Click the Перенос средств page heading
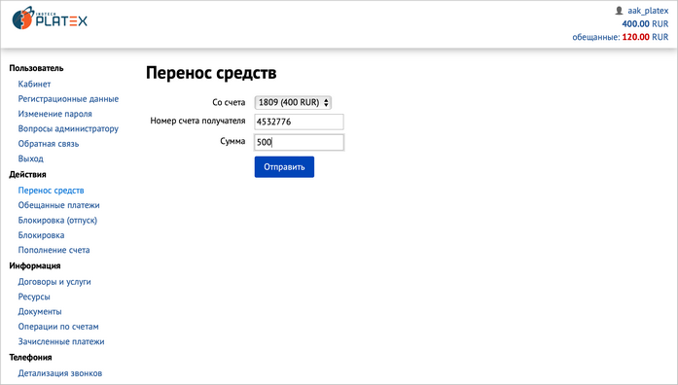 [x=211, y=73]
